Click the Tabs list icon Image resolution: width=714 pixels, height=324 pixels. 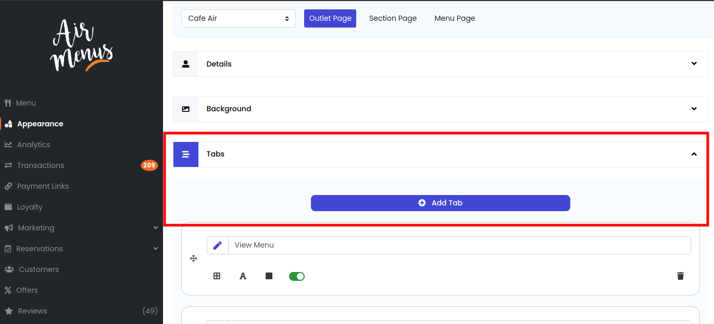click(x=185, y=154)
